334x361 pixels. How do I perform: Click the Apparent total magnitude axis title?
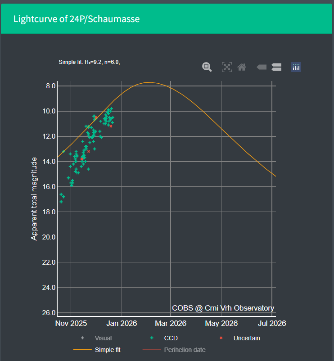34,199
